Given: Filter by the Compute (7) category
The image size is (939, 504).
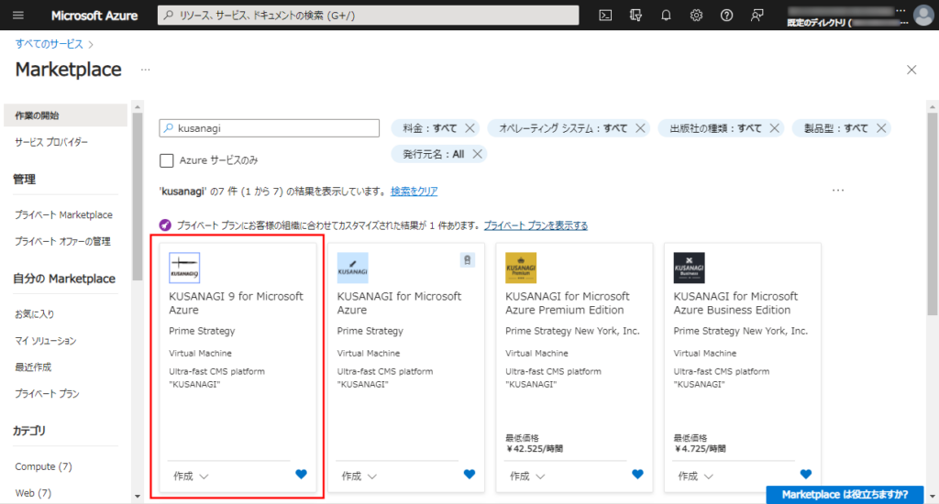Looking at the screenshot, I should point(43,466).
